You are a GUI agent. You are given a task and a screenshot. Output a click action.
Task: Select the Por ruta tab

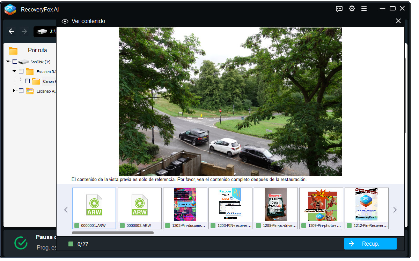pos(37,50)
